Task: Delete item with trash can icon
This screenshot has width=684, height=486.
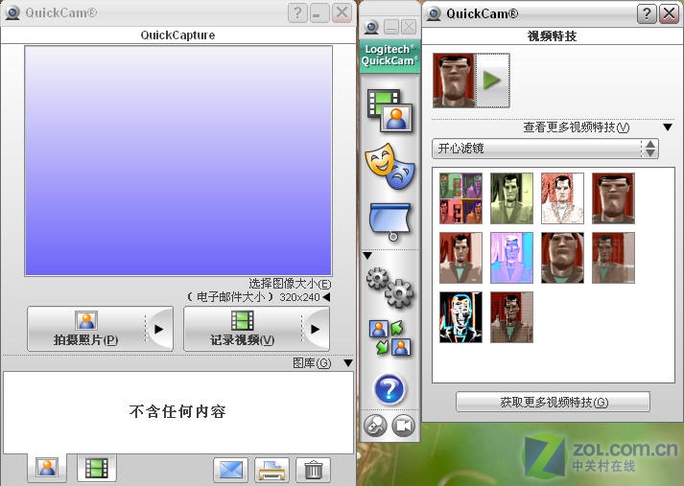Action: (313, 470)
